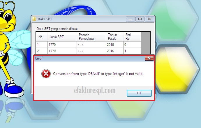Click the red error icon
This screenshot has width=201, height=128.
(x=46, y=74)
